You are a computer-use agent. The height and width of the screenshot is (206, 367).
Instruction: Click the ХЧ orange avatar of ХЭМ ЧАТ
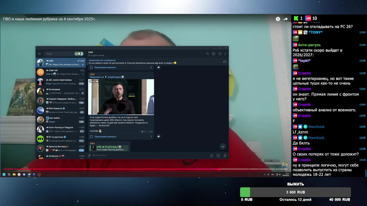pos(40,72)
